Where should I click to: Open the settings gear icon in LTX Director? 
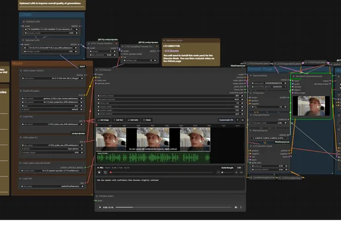[243, 120]
